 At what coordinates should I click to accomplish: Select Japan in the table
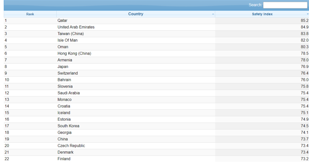(63, 67)
